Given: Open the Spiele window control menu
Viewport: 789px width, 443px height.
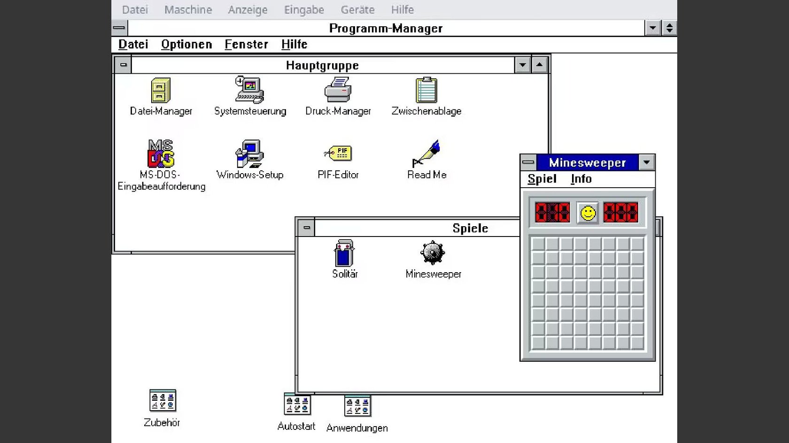Looking at the screenshot, I should [x=306, y=228].
